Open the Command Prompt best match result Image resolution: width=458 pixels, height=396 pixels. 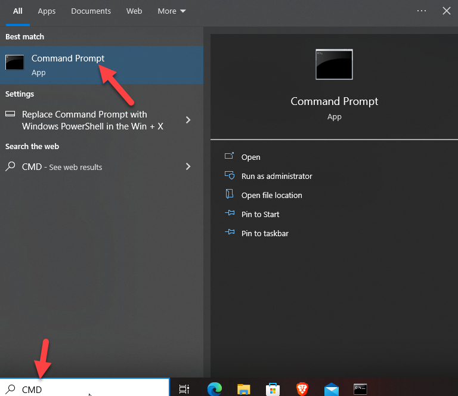coord(101,65)
